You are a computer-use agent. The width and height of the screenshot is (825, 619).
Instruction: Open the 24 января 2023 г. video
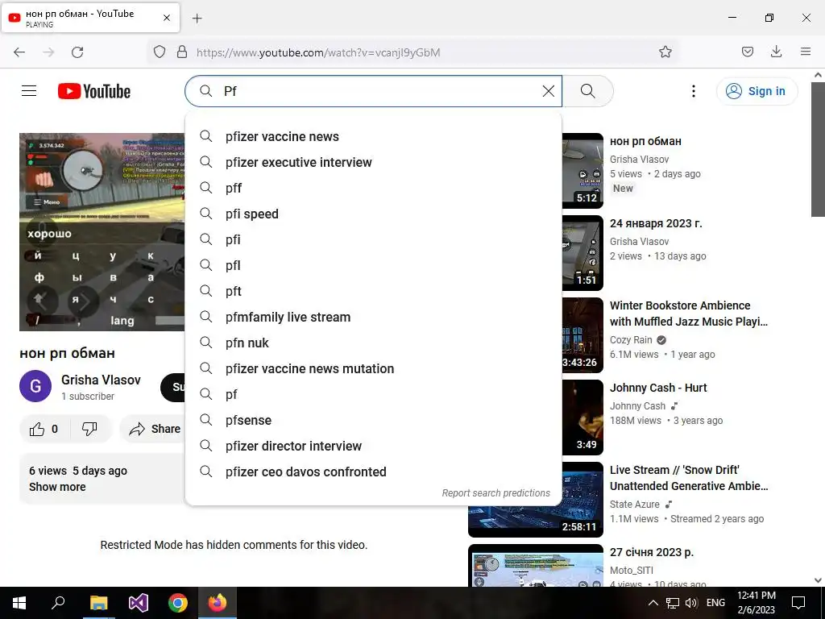coord(656,223)
